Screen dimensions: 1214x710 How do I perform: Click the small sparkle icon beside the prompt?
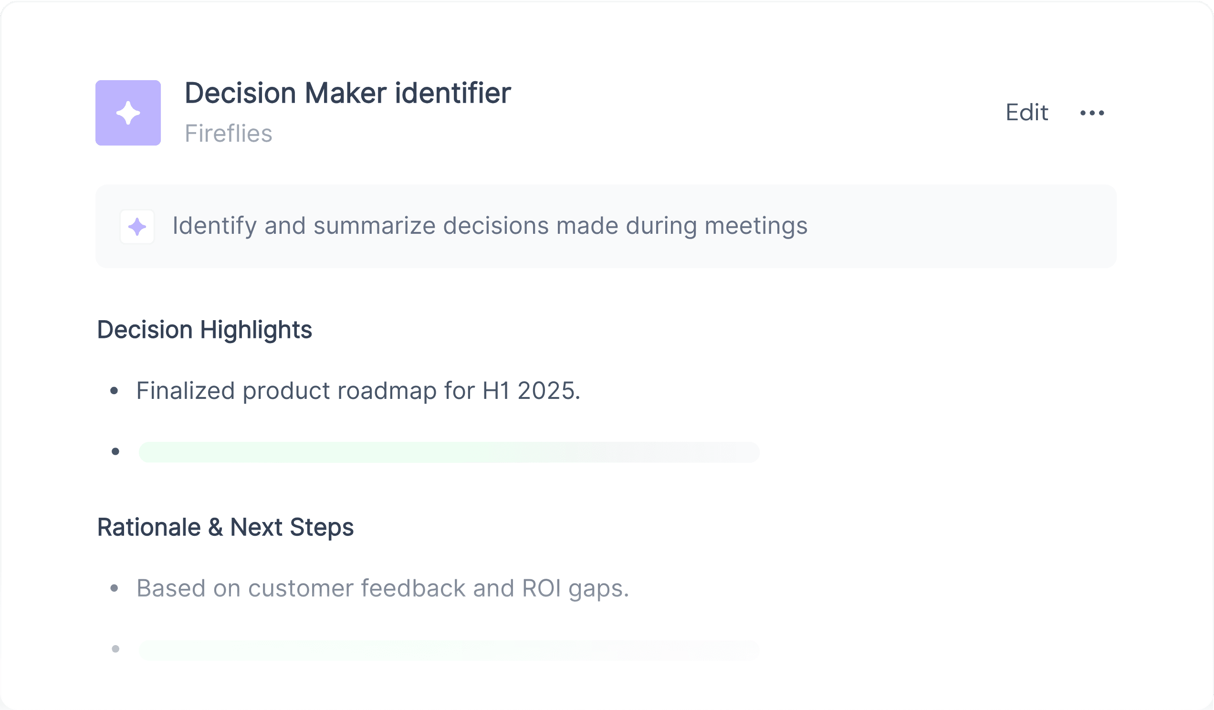[137, 226]
